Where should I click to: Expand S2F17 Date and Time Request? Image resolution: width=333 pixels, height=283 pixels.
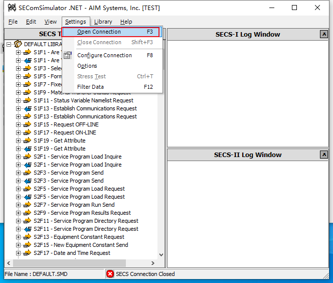18,253
